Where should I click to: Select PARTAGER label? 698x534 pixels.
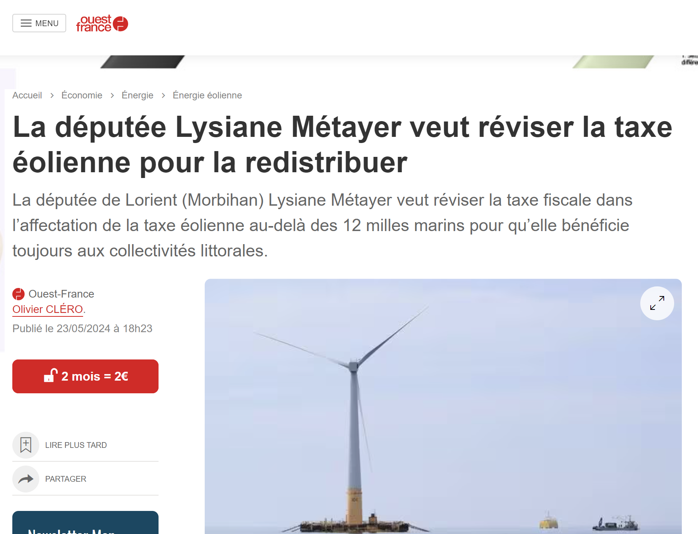(65, 479)
